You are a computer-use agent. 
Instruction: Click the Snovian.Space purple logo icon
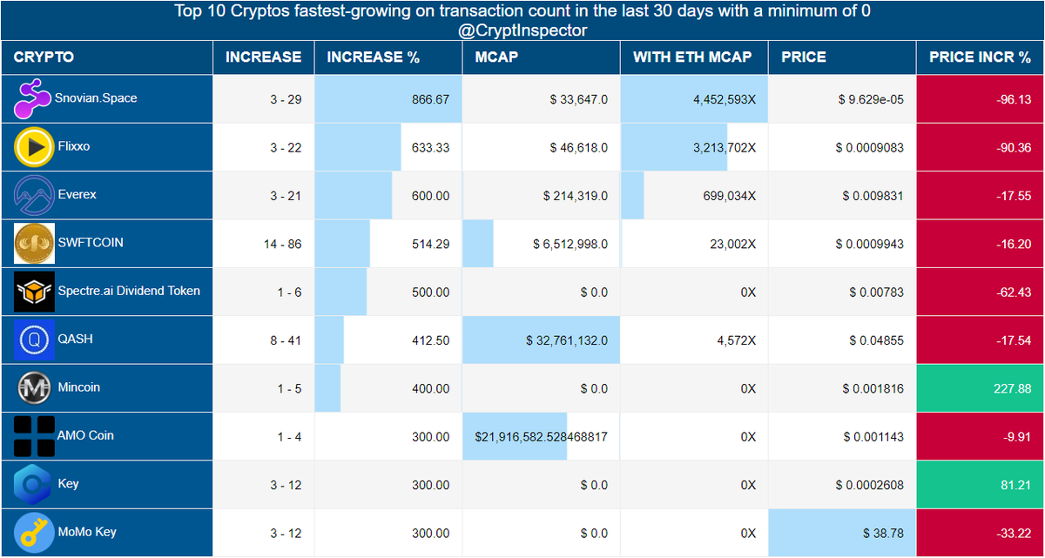coord(34,99)
